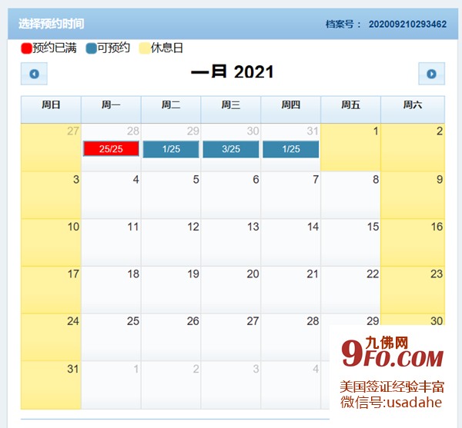Click the 周日 column header
The width and height of the screenshot is (462, 428).
point(51,105)
